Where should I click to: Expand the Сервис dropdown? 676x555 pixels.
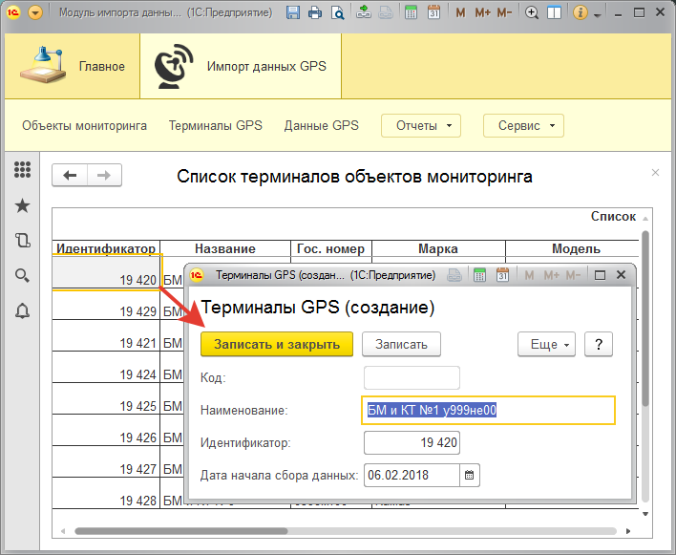pos(523,125)
